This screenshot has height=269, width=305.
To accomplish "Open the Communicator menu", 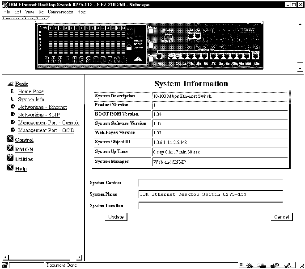I will pyautogui.click(x=60, y=12).
